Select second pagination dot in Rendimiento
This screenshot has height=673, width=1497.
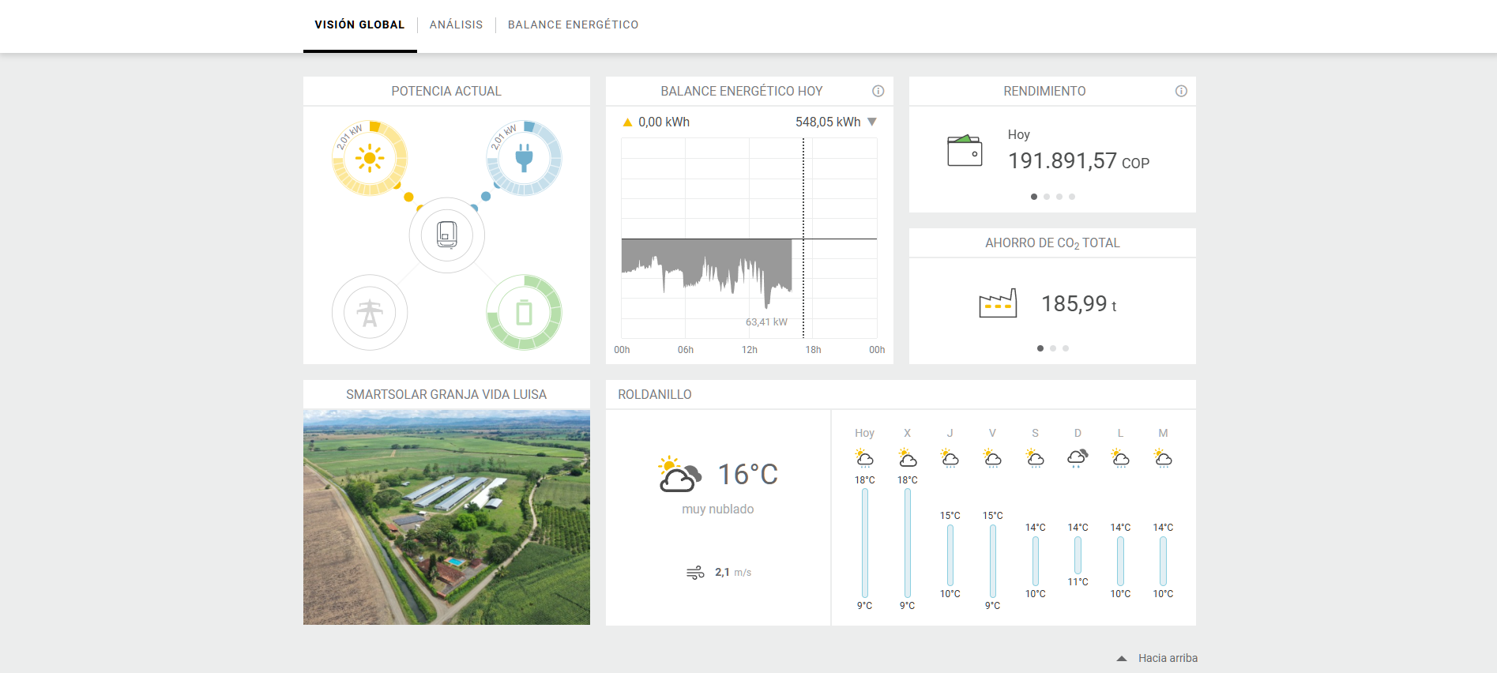(1047, 197)
